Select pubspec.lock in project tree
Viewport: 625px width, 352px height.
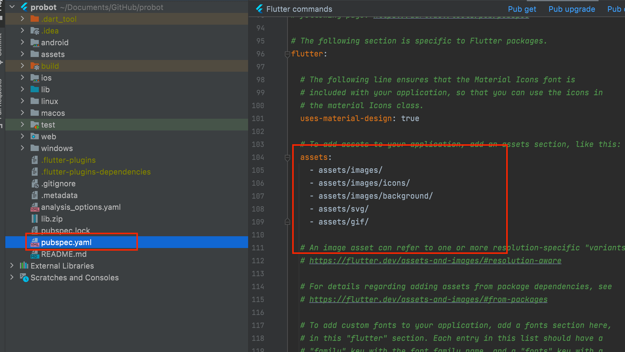[65, 230]
